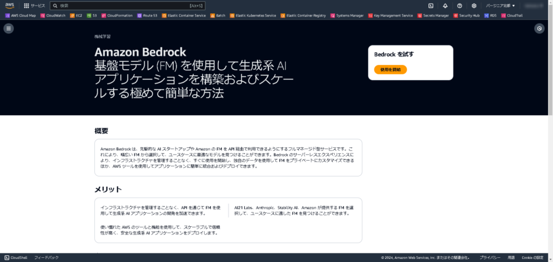The height and width of the screenshot is (262, 553).
Task: Open the Security Hub favorite shortcut
Action: (x=467, y=16)
